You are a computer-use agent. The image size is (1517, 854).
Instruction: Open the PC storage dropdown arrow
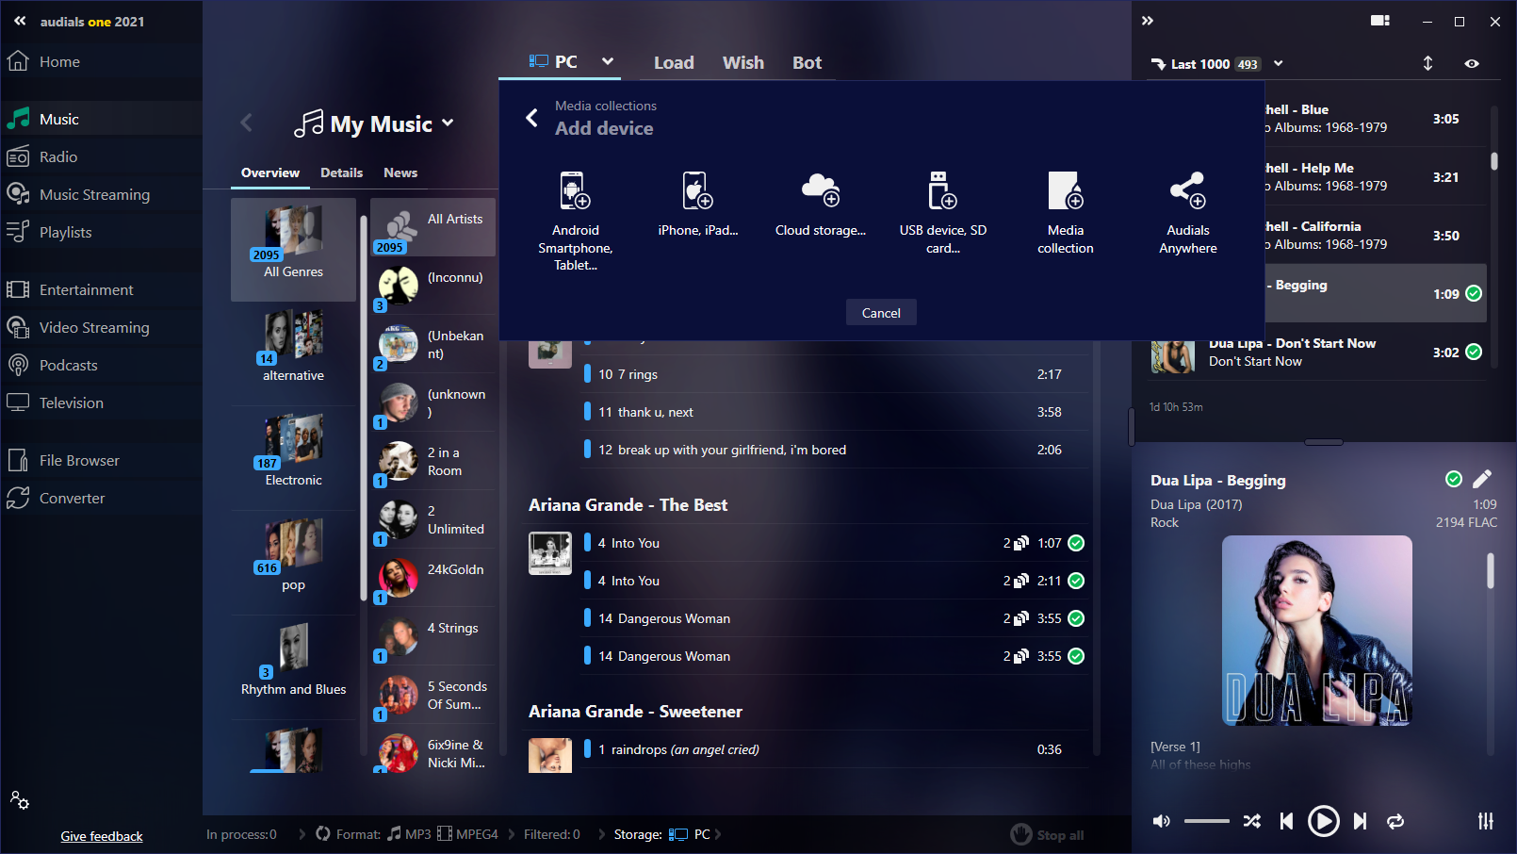point(608,61)
